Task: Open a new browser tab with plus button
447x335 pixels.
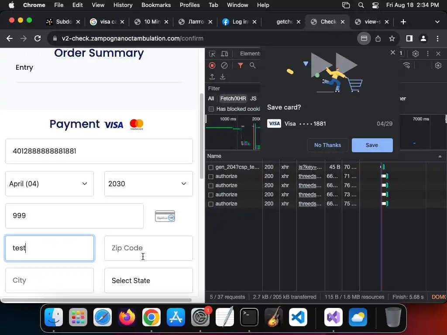Action: pyautogui.click(x=403, y=22)
